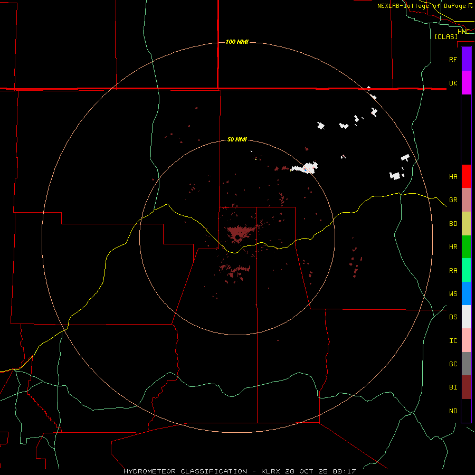Click the NEXLAB-College of DuPage credit text
This screenshot has width=475, height=475.
point(425,6)
